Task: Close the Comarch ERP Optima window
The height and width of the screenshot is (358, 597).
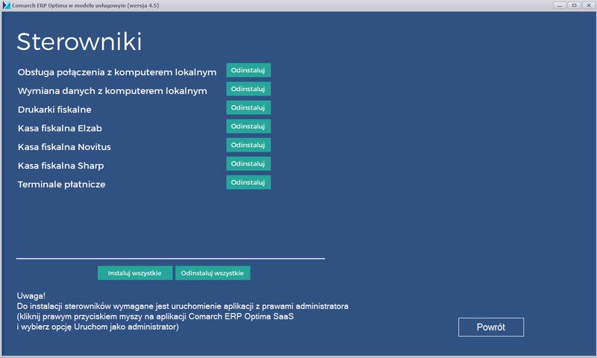Action: click(589, 5)
